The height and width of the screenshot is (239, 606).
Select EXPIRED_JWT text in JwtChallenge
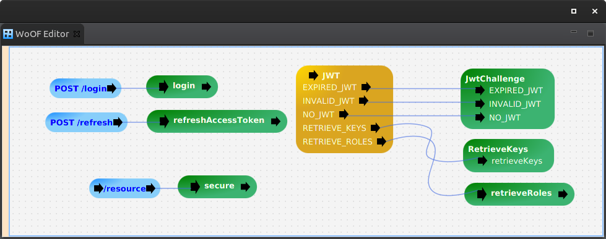516,91
